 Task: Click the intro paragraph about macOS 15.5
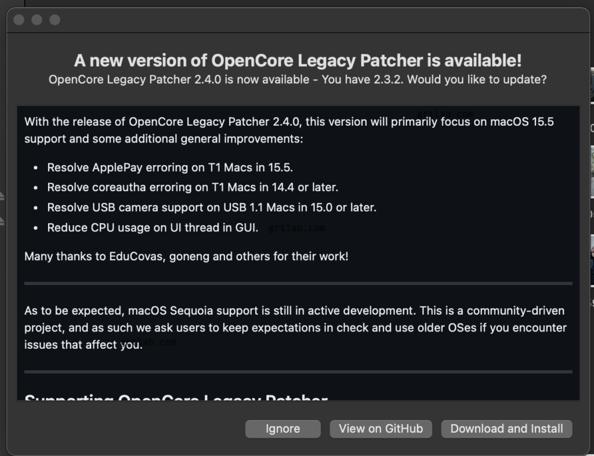coord(289,130)
